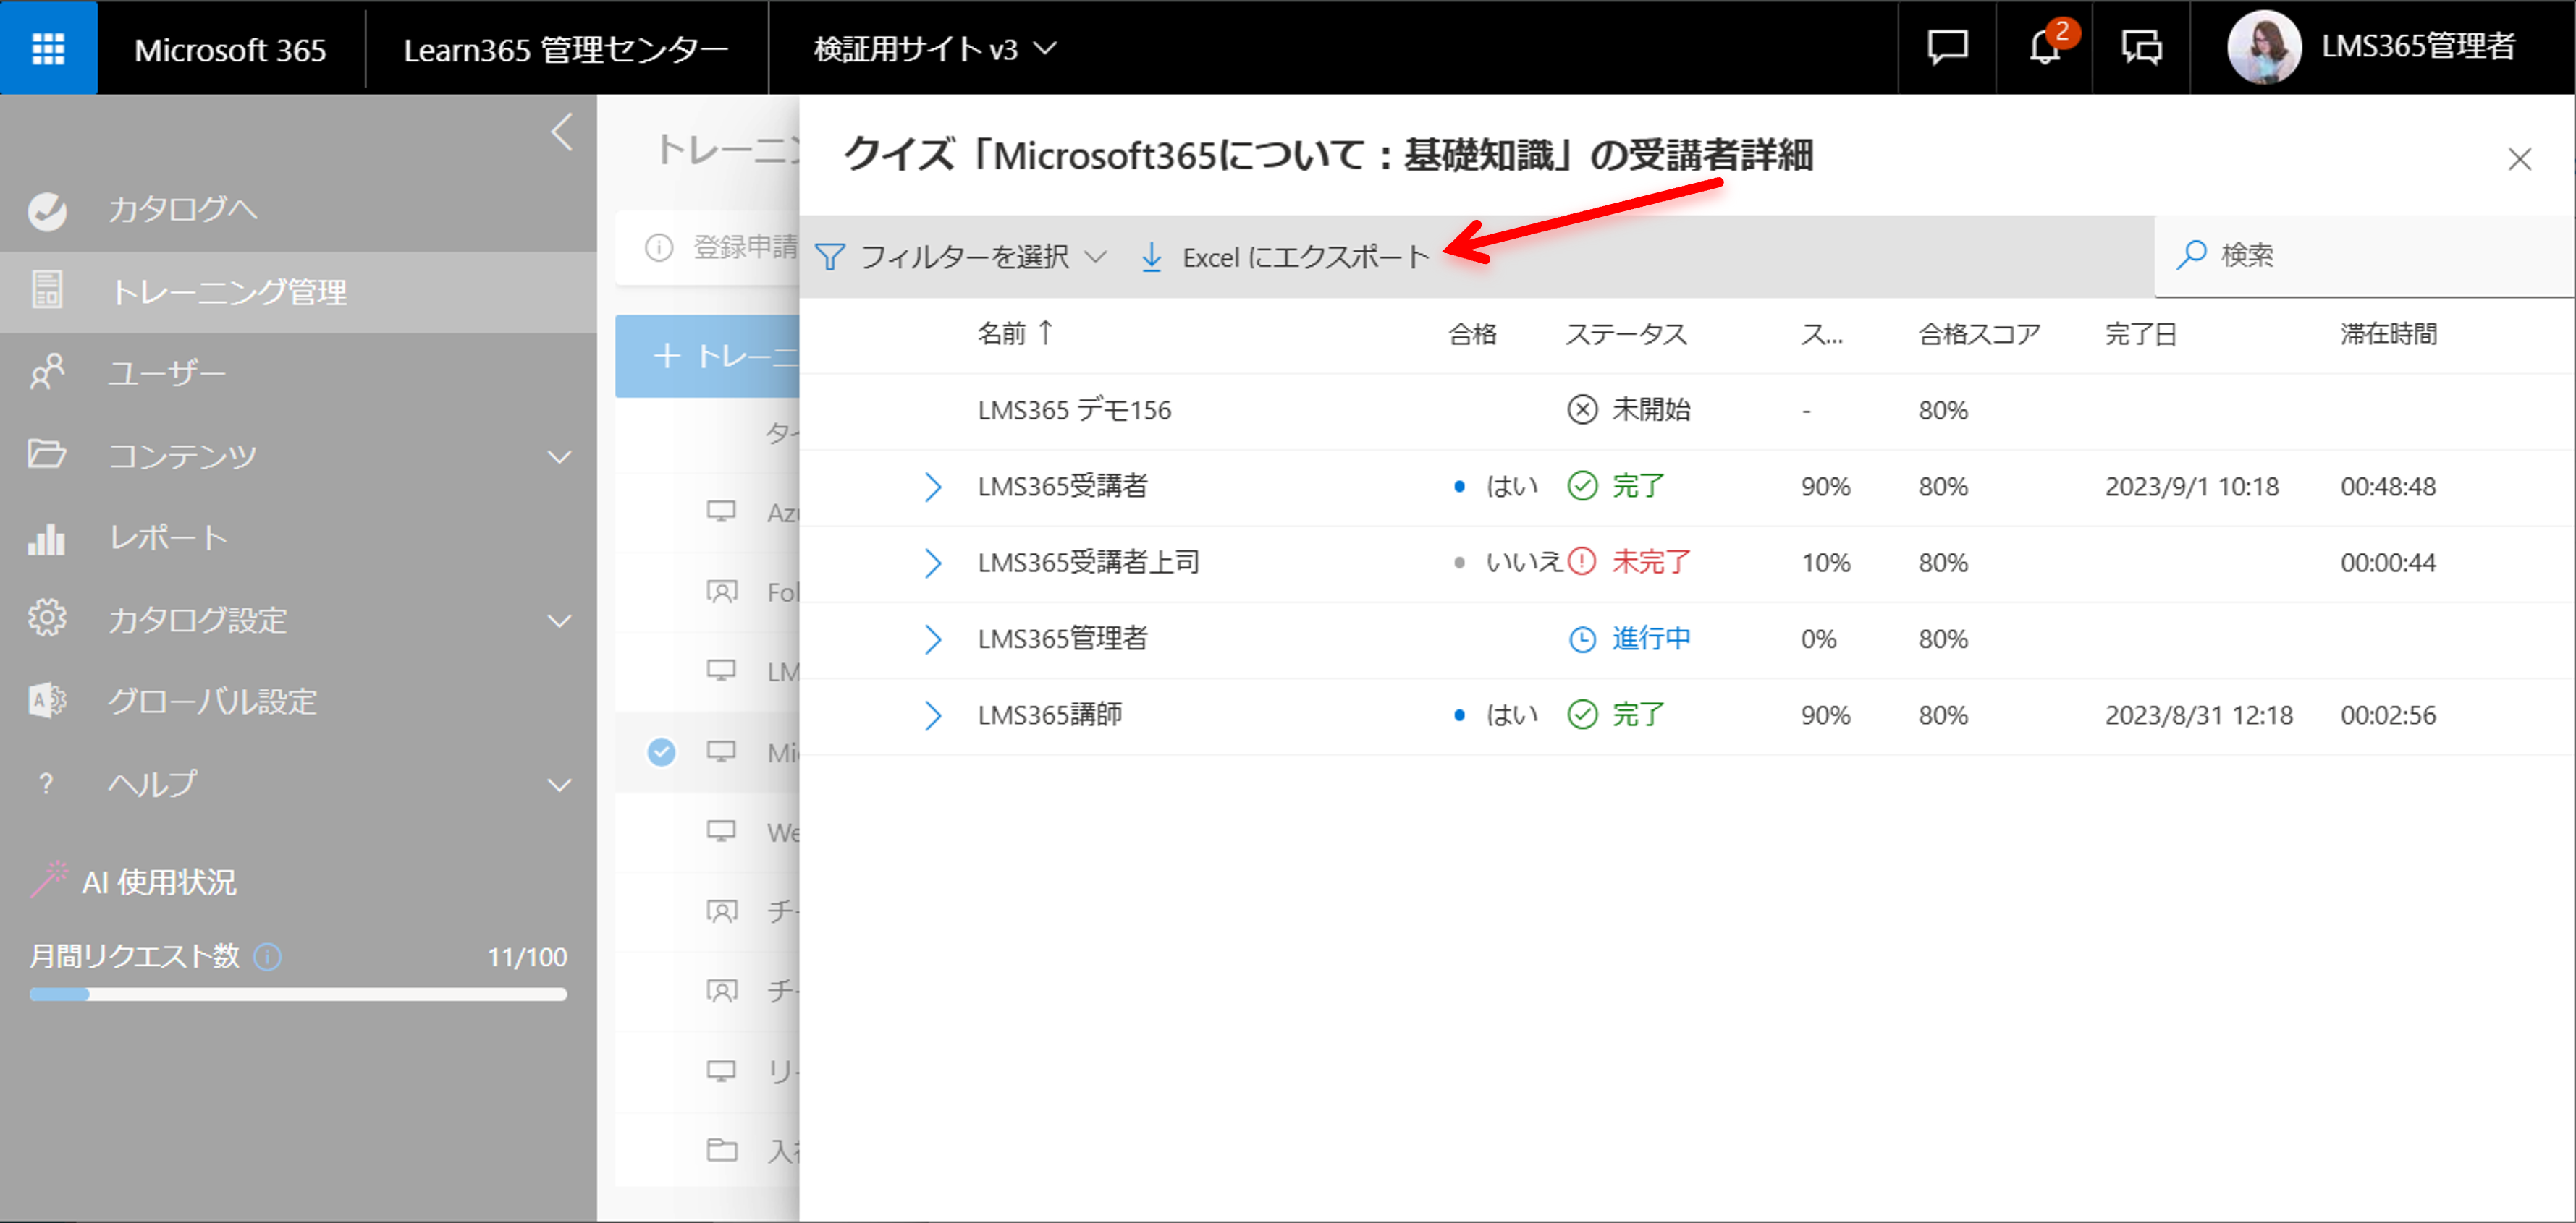Expand the LMS365受講者 row
2576x1223 pixels.
click(x=933, y=487)
